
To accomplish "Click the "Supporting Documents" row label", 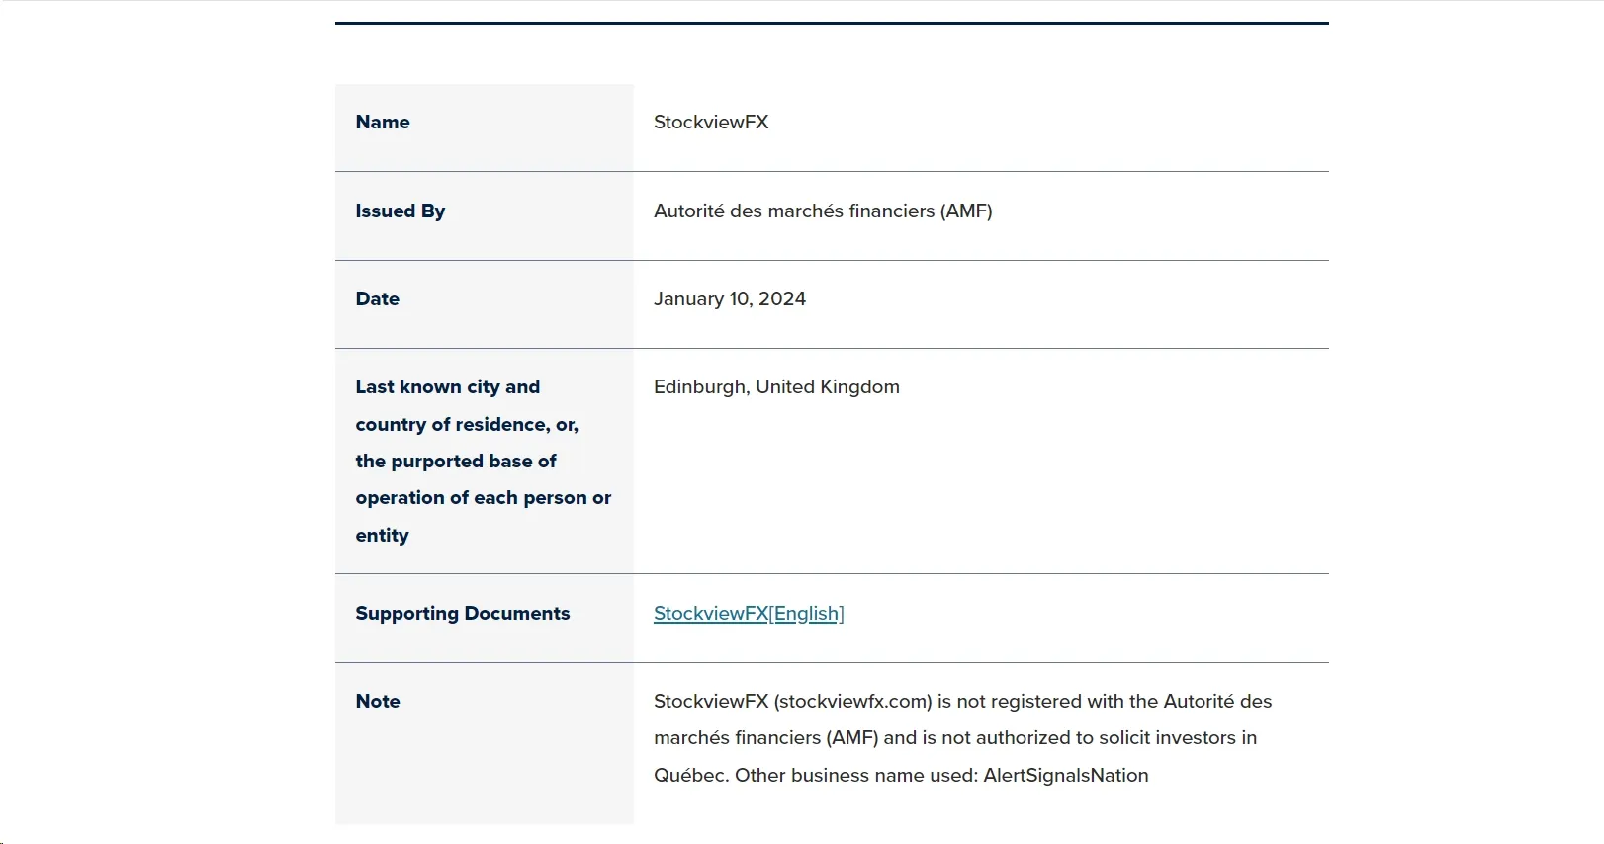I will pyautogui.click(x=463, y=614).
